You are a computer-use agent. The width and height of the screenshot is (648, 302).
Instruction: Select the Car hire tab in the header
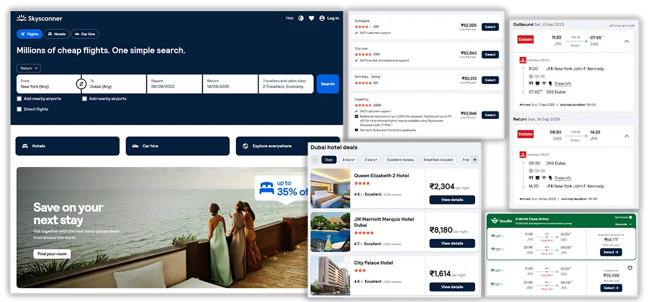pyautogui.click(x=85, y=34)
